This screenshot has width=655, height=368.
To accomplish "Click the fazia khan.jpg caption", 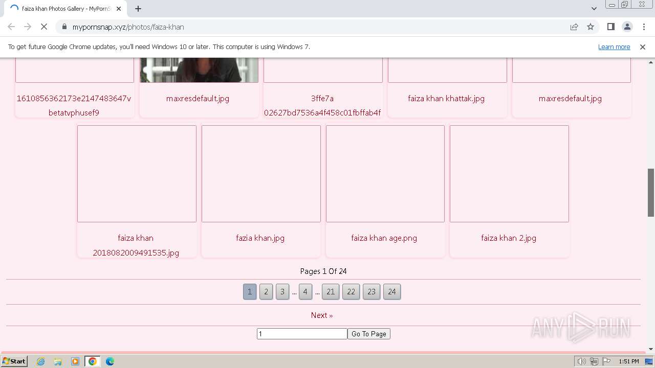I will [x=260, y=238].
